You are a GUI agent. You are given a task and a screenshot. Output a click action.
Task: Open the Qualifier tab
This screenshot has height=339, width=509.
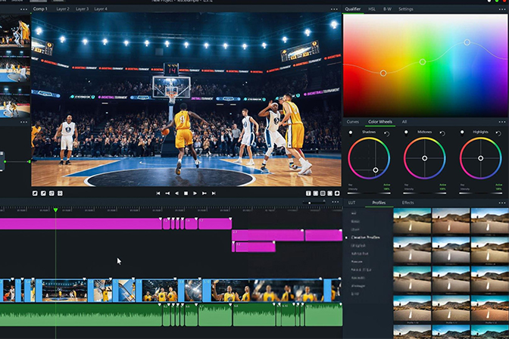pos(353,9)
